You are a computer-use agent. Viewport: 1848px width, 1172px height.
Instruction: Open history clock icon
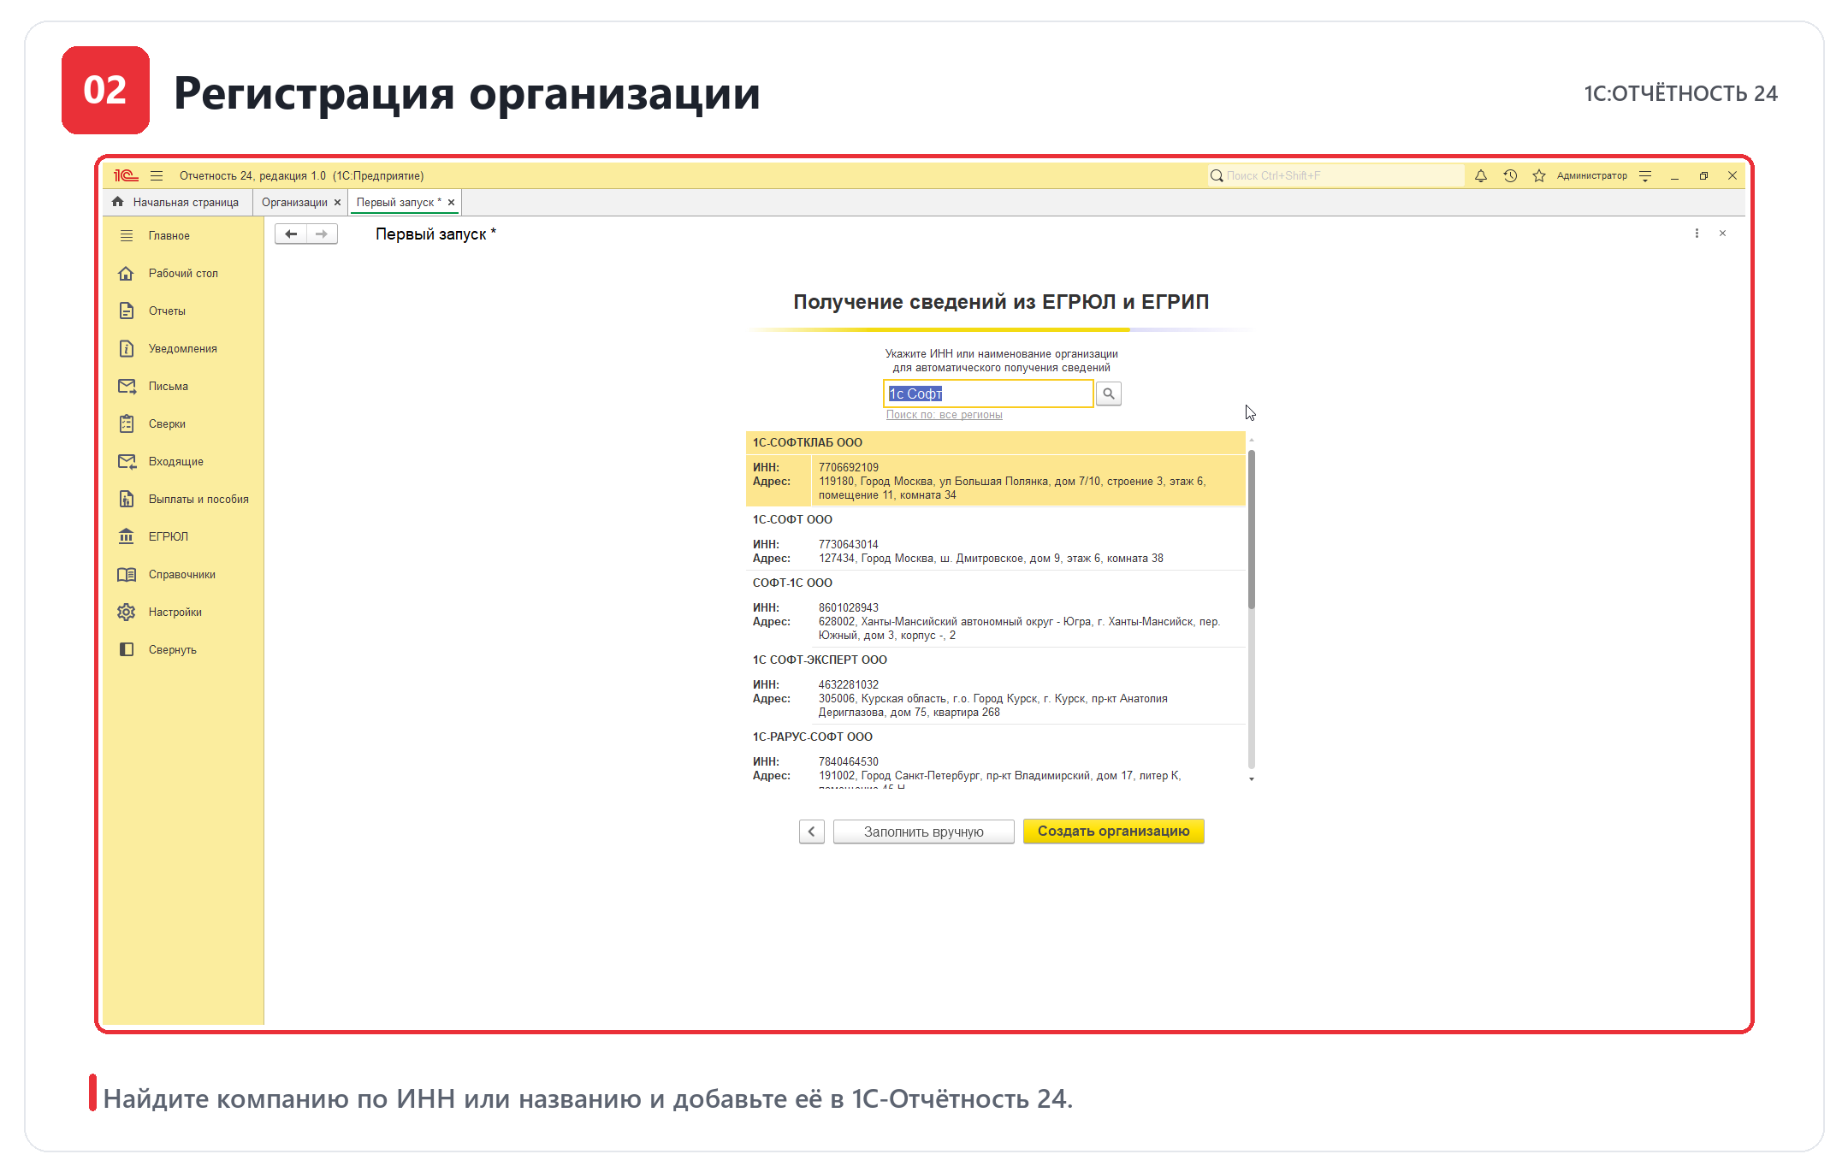1510,175
